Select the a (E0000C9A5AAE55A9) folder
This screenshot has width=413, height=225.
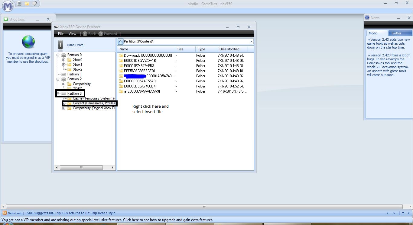coord(142,91)
